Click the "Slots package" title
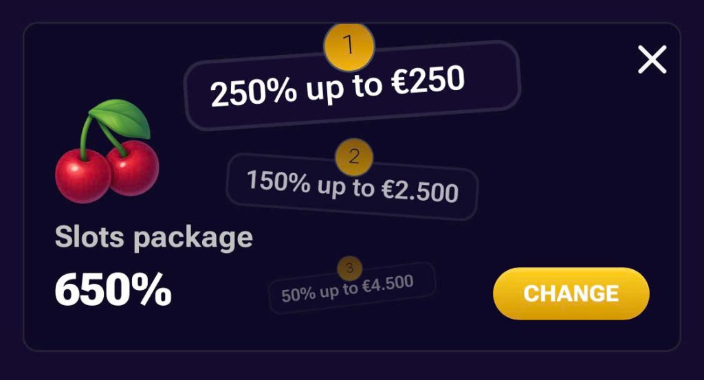Image resolution: width=704 pixels, height=380 pixels. 154,238
